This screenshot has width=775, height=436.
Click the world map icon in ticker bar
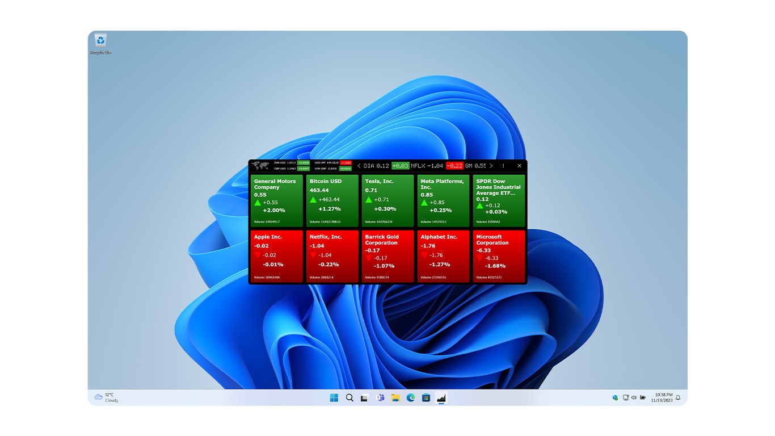[x=260, y=166]
